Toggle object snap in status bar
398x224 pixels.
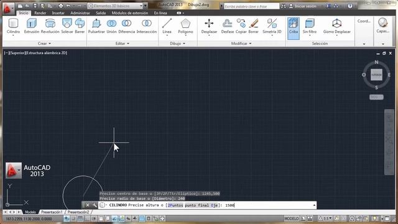(101, 218)
